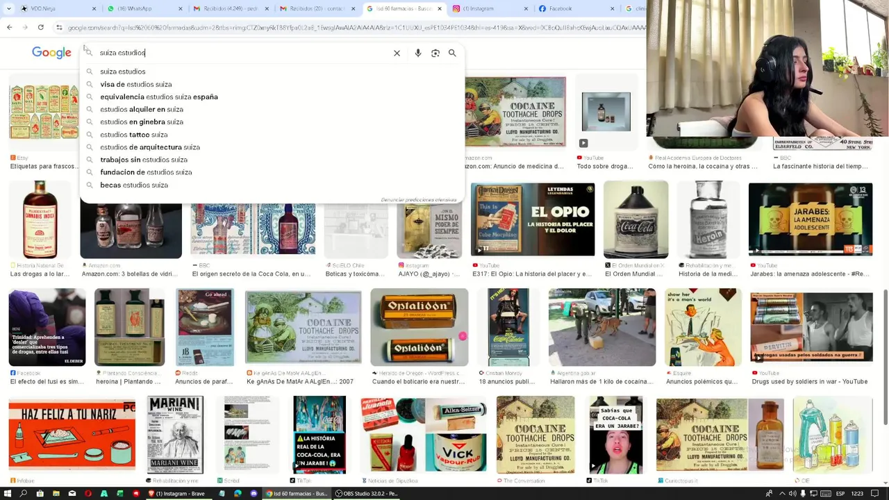Open 'Todo sobre droga...' YouTube result caption
The image size is (889, 500).
click(x=604, y=167)
